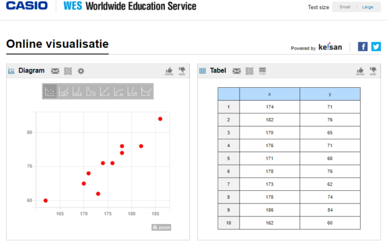Rate the Diagram as Good

coord(169,71)
